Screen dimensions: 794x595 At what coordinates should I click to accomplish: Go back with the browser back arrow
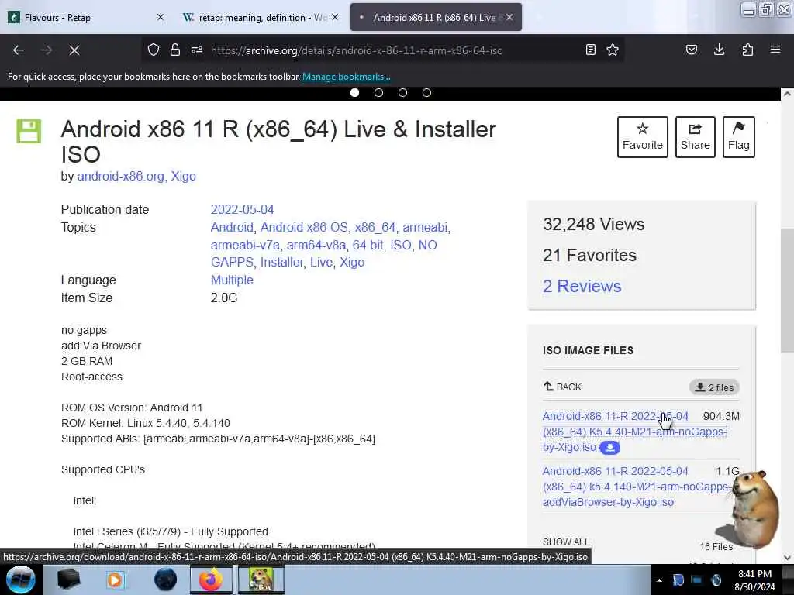pyautogui.click(x=19, y=50)
